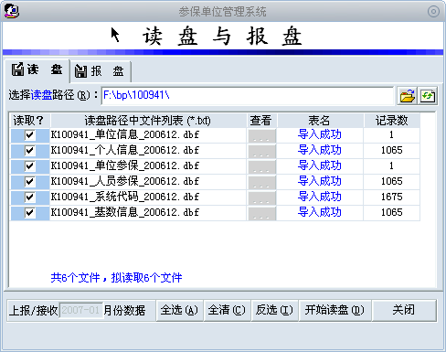This screenshot has height=352, width=446.
Task: Click 导入成功 in the 个人信息 row
Action: (320, 150)
